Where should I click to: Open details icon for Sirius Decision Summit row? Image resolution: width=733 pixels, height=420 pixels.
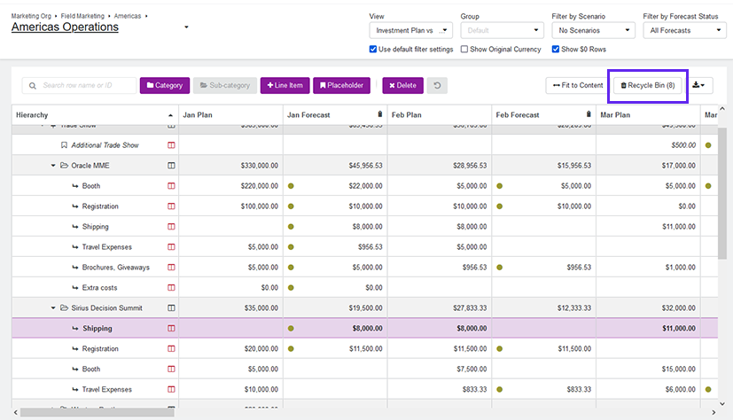[172, 307]
